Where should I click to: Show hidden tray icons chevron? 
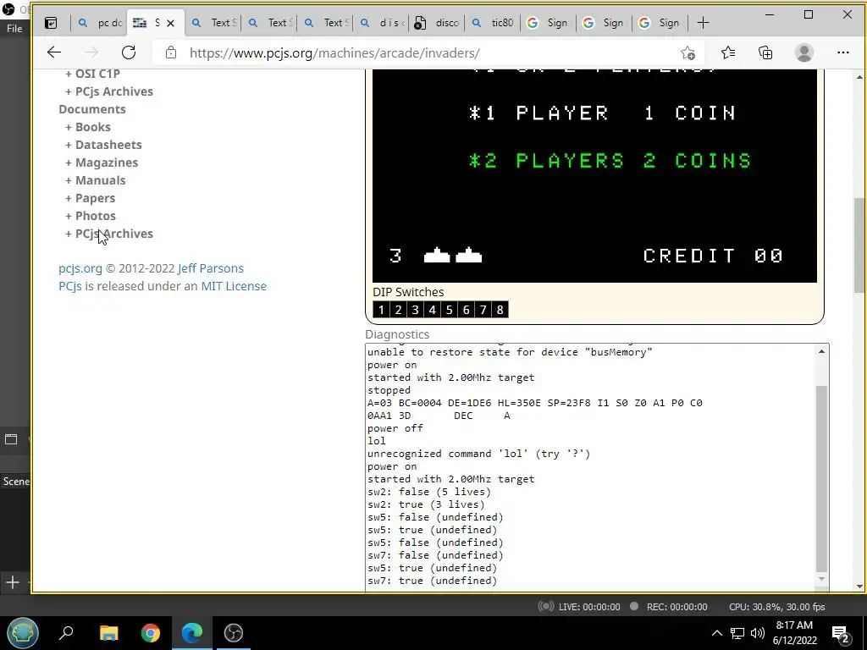(716, 633)
